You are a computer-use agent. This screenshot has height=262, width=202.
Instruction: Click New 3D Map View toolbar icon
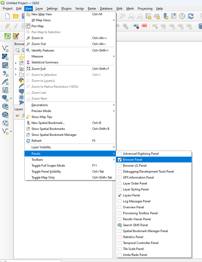coord(157,16)
